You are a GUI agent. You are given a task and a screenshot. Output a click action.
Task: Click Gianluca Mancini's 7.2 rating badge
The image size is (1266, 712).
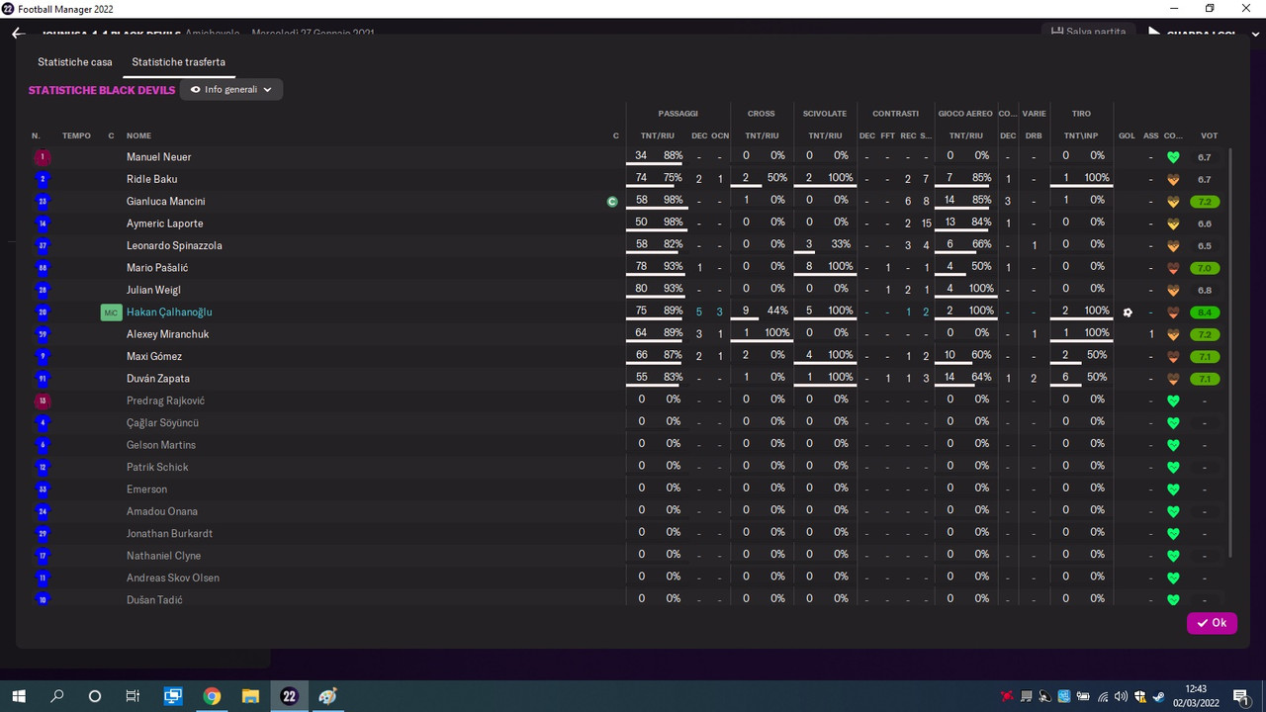(x=1204, y=202)
